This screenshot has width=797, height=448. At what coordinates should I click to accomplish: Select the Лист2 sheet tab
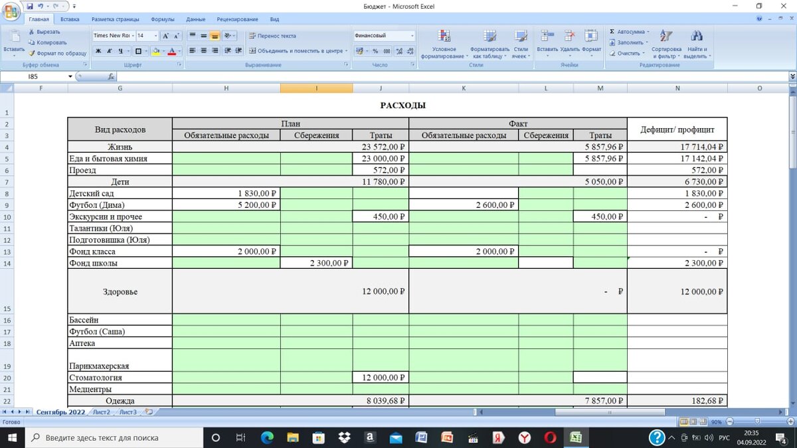point(102,412)
